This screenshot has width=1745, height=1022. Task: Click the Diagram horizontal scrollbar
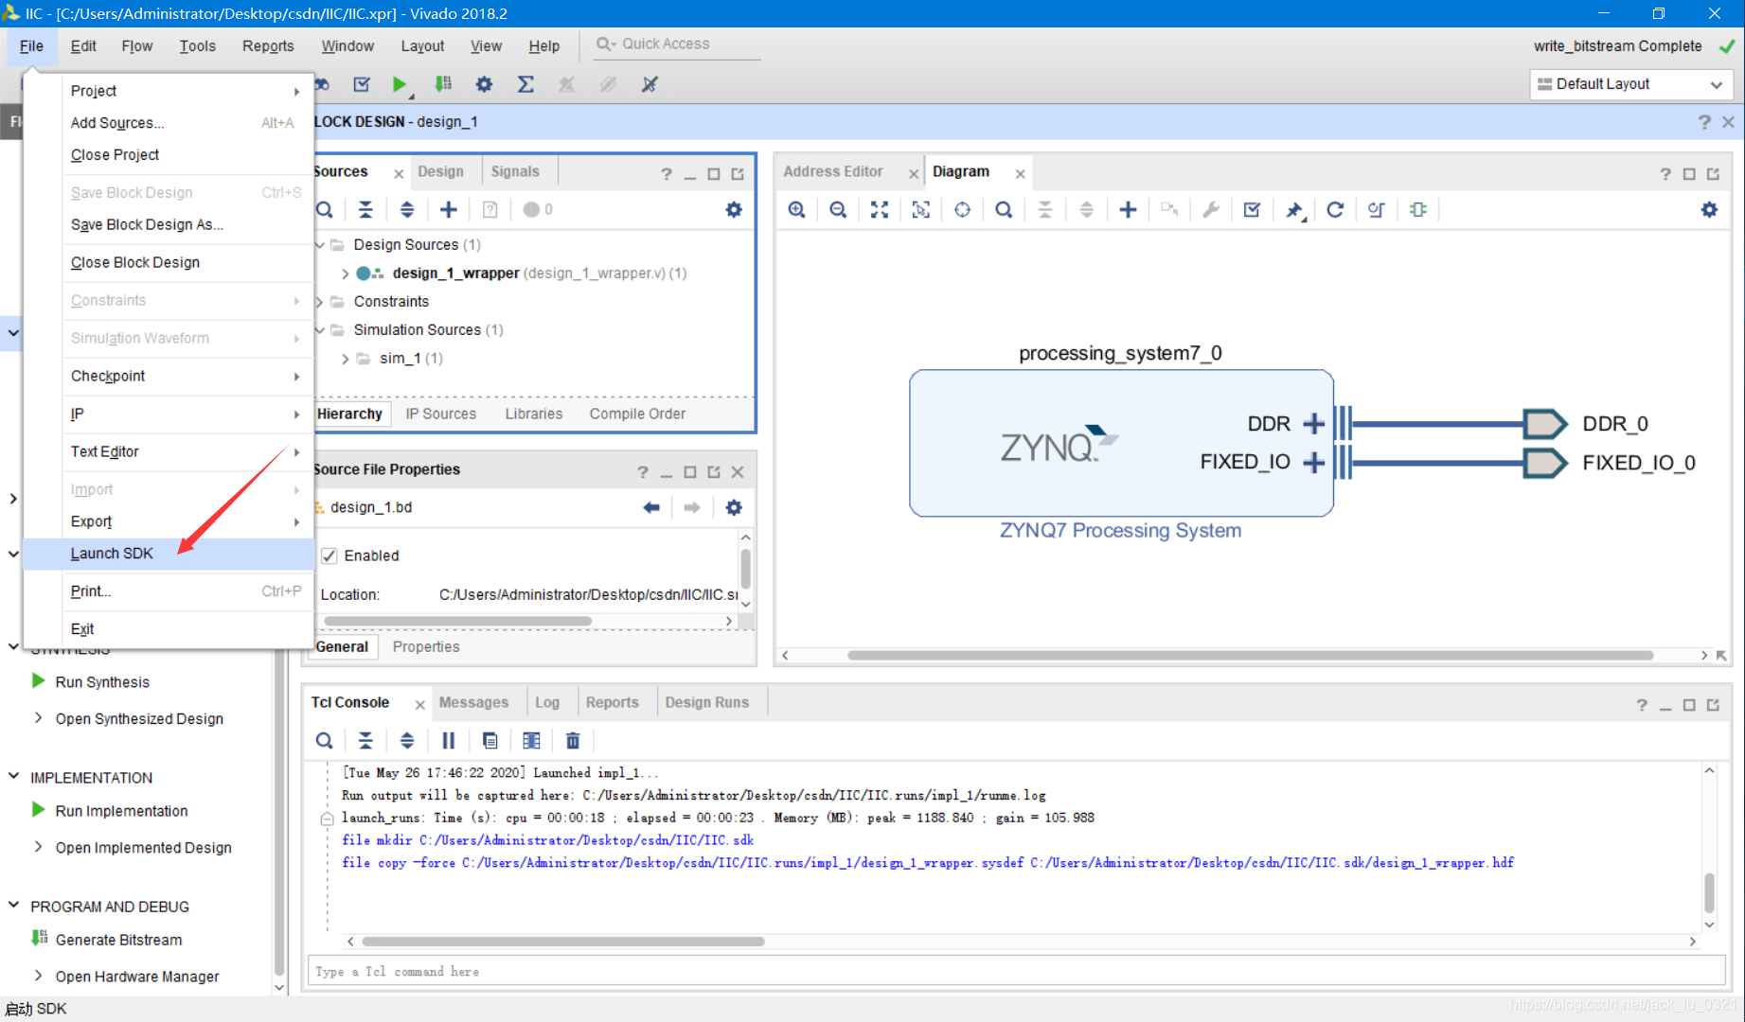pyautogui.click(x=1250, y=655)
